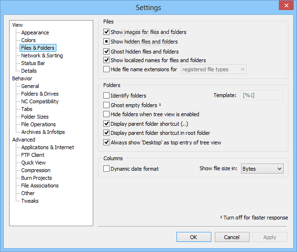Screen dimensions: 297x252
Task: Select Burn Projects in the tree
Action: [x=36, y=178]
